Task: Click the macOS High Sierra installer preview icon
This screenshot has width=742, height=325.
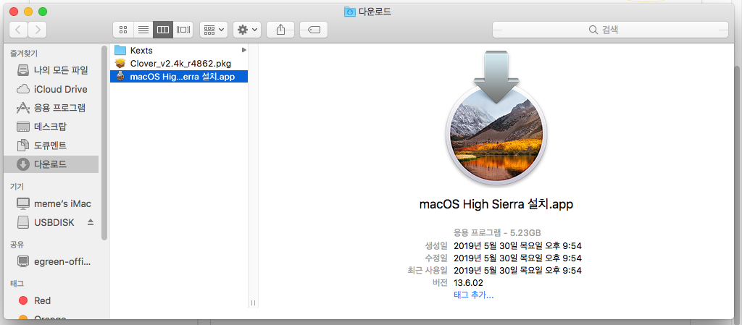Action: [x=496, y=118]
